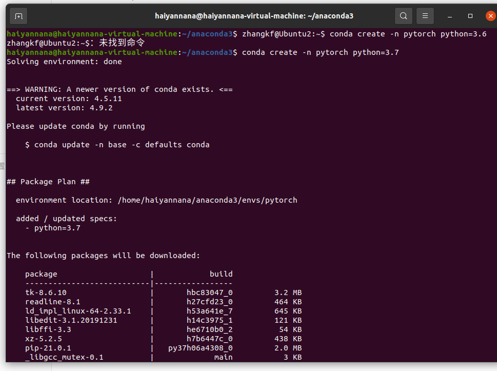Click the 'build' column header text

221,274
